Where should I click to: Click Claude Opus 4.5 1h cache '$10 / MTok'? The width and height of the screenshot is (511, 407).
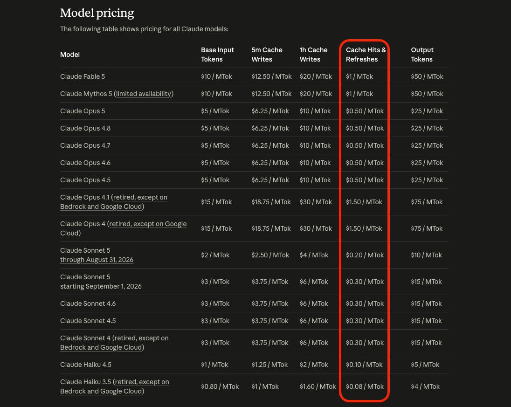315,180
